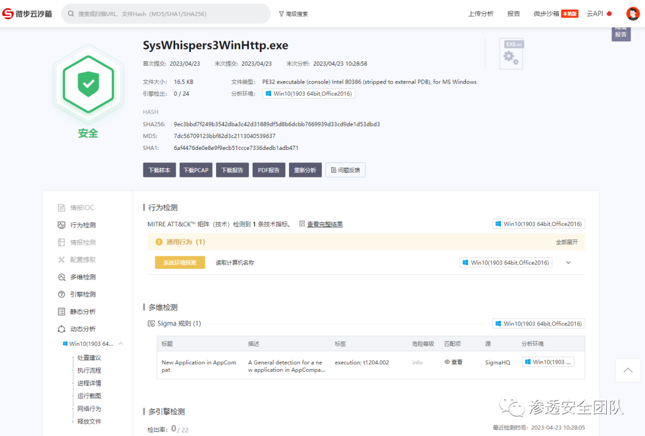Click the ThreatBook sandbox logo

coord(27,14)
